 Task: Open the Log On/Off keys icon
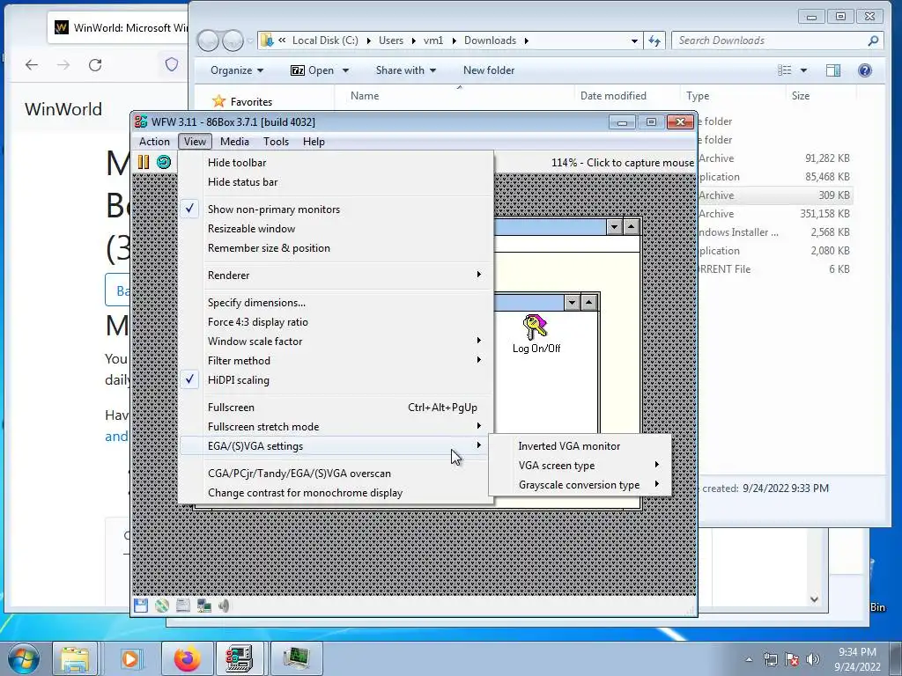point(536,334)
